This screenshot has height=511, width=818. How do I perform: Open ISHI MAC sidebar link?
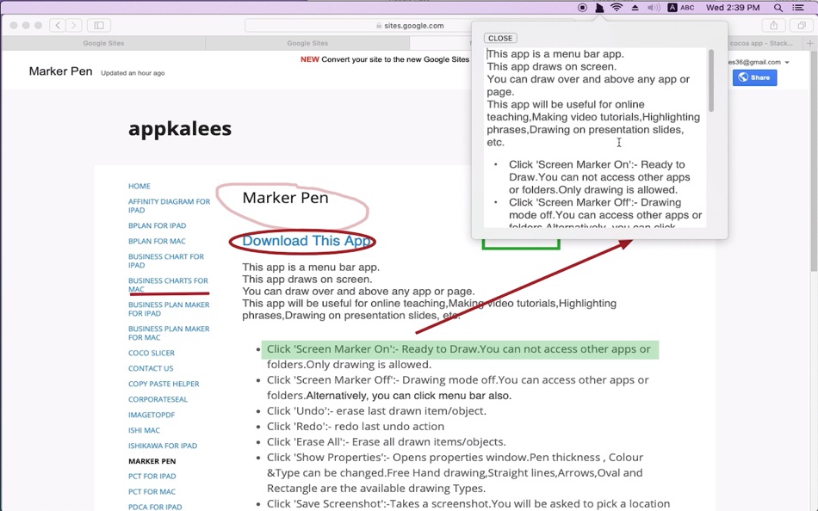pos(144,430)
